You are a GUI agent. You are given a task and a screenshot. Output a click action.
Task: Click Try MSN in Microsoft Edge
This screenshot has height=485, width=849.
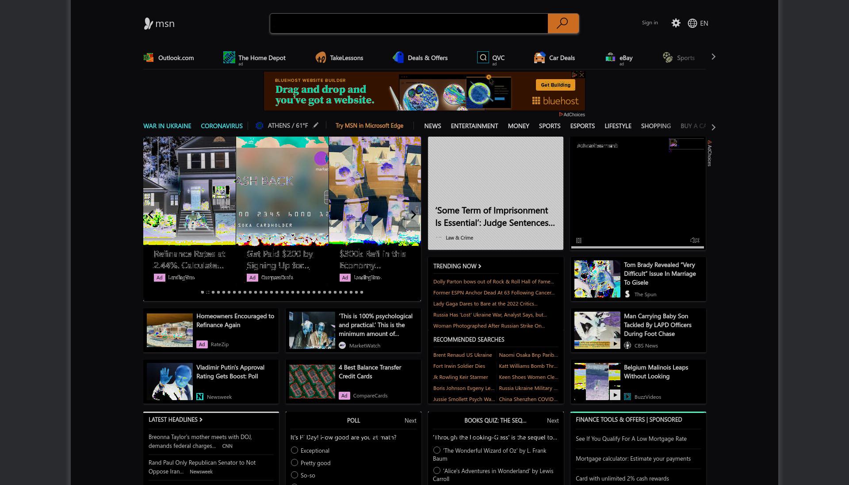coord(369,126)
